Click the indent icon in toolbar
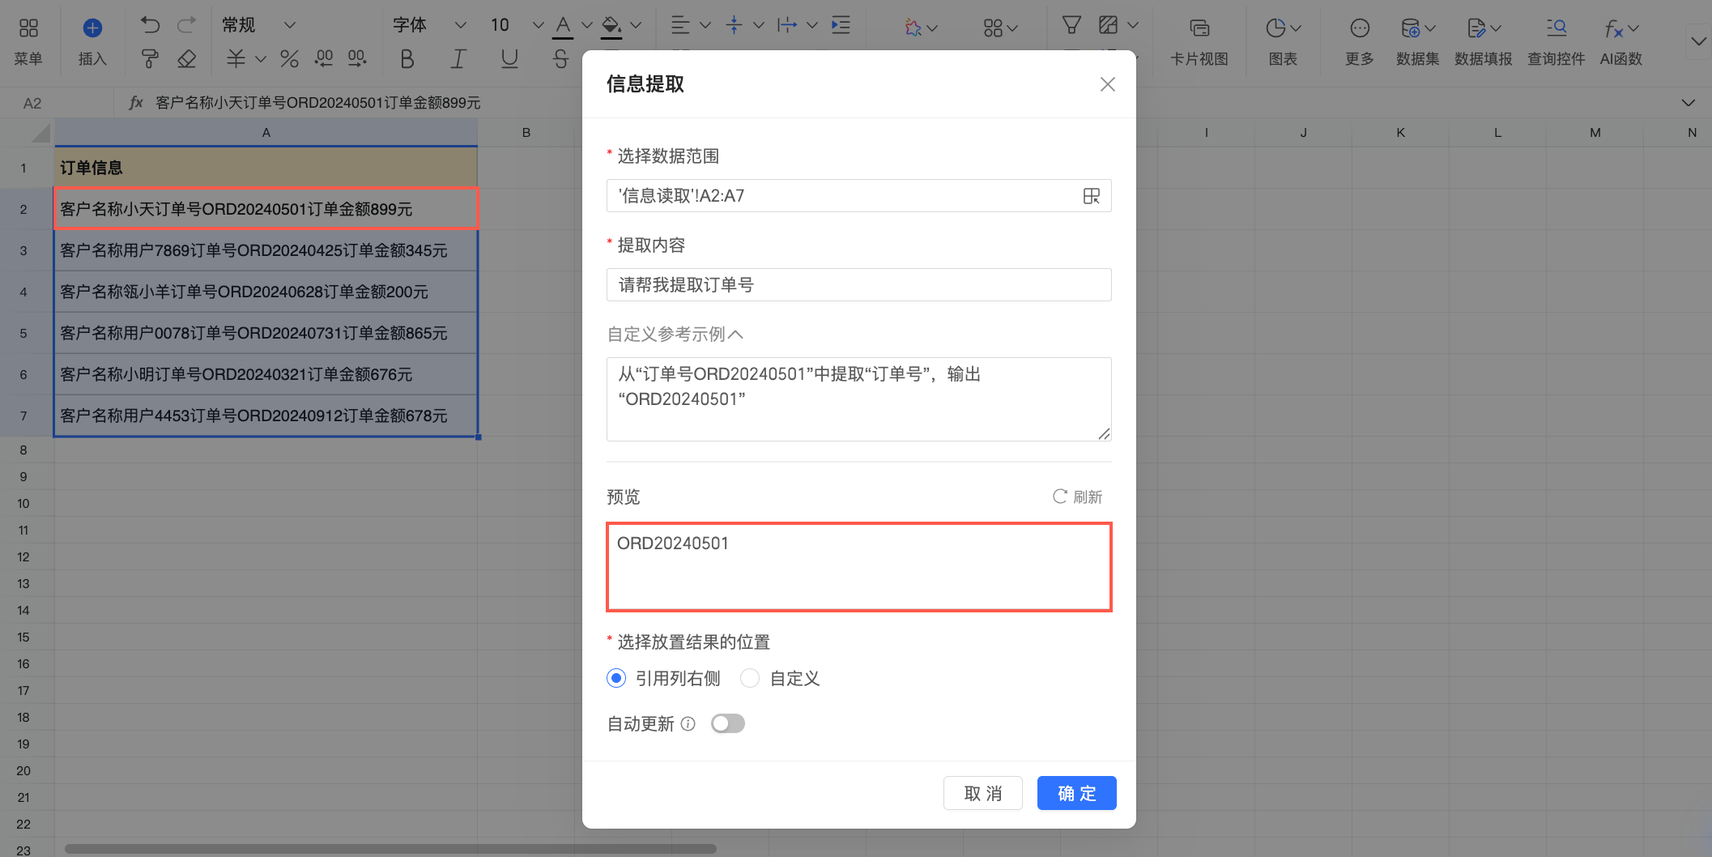The image size is (1712, 857). coord(841,25)
